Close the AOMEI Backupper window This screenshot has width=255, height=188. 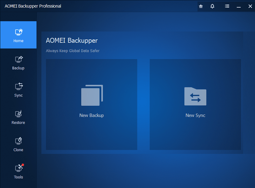click(250, 6)
